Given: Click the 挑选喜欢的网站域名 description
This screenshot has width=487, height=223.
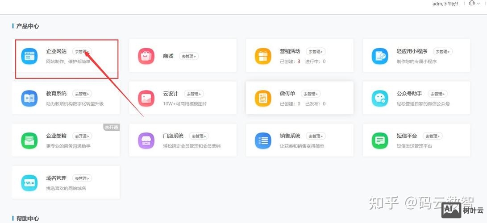Looking at the screenshot, I should [x=66, y=188].
